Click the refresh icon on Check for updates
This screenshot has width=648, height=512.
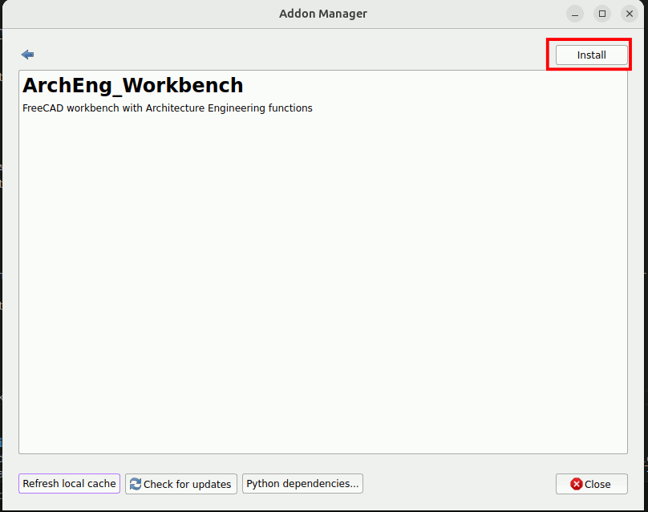[x=136, y=484]
